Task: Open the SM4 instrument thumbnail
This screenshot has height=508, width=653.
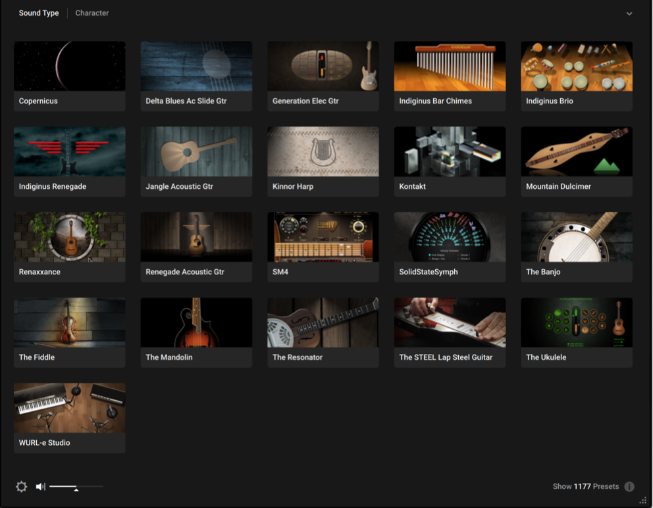Action: click(323, 237)
